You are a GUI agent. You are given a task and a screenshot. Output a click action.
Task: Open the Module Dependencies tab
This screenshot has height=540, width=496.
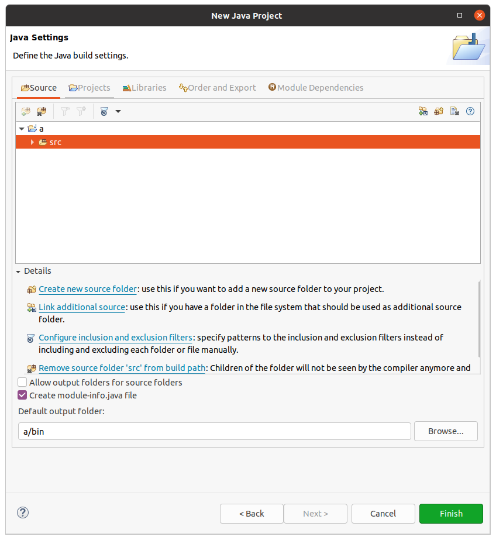coord(316,88)
